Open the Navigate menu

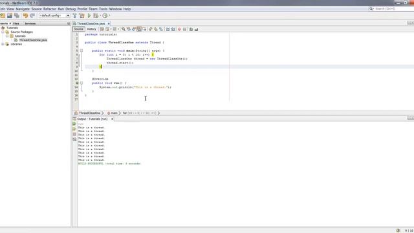pos(23,9)
